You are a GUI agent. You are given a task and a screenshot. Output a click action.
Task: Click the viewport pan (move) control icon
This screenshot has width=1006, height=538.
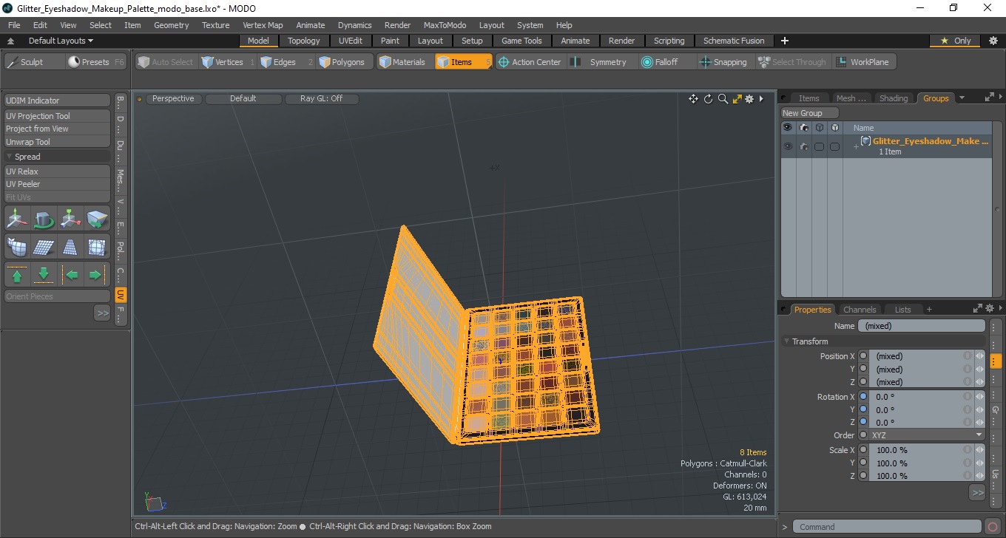(x=693, y=99)
